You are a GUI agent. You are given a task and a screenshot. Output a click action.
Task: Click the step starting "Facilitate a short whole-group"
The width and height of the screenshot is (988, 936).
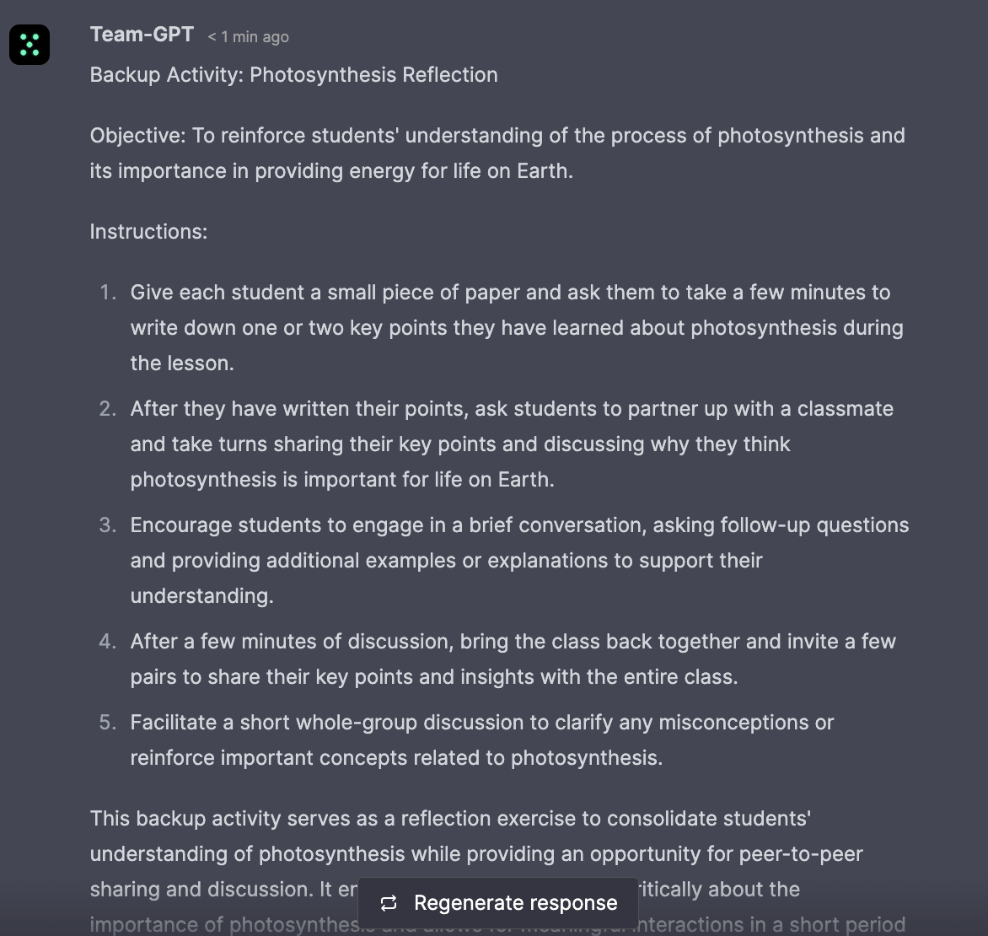click(x=481, y=740)
